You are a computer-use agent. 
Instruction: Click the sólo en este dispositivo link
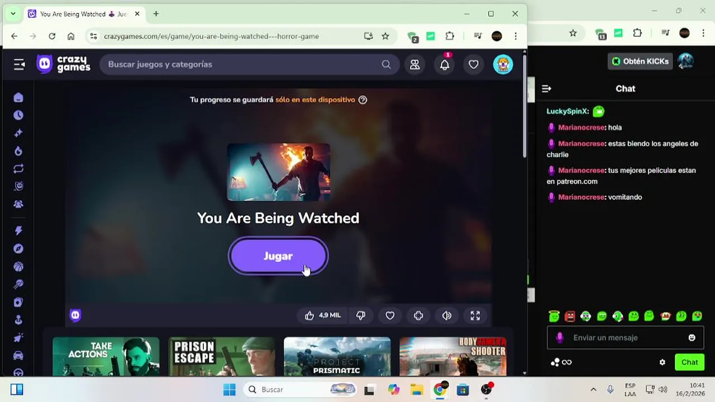pyautogui.click(x=315, y=99)
